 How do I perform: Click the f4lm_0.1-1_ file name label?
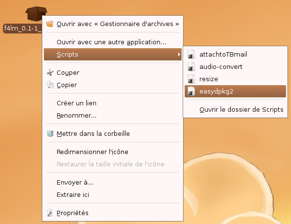point(23,29)
